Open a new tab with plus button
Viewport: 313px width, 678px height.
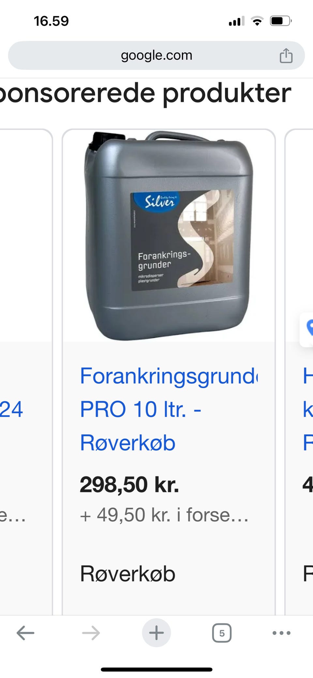point(156,633)
